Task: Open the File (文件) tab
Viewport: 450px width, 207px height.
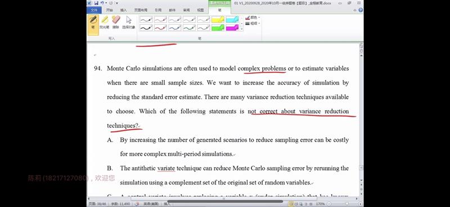Action: pos(94,10)
